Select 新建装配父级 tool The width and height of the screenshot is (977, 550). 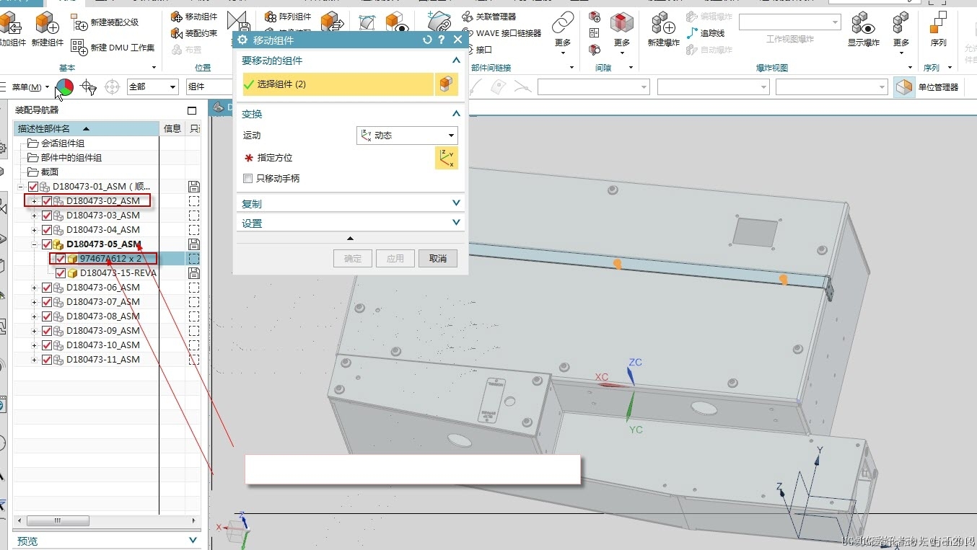(105, 23)
